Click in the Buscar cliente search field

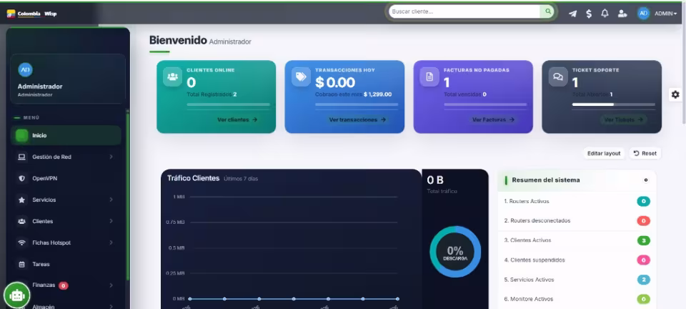click(464, 12)
